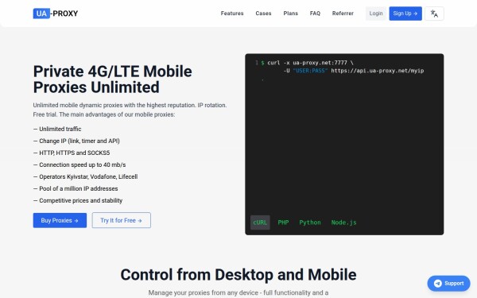Switch to the Node.js code tab
Image resolution: width=477 pixels, height=298 pixels.
pyautogui.click(x=343, y=223)
